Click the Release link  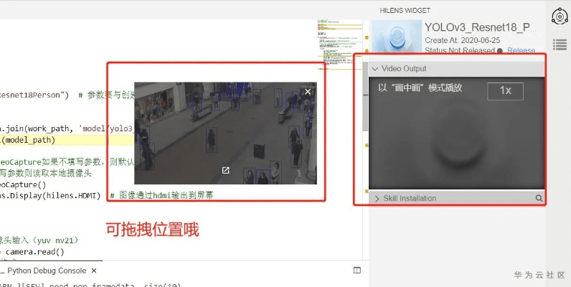coord(521,51)
